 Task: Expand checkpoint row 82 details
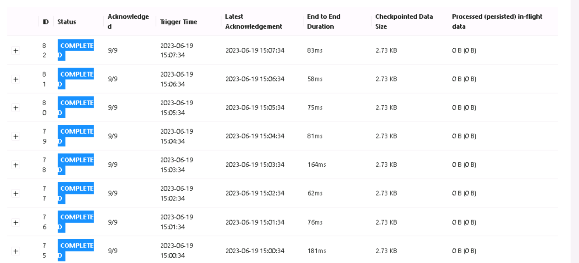(16, 51)
